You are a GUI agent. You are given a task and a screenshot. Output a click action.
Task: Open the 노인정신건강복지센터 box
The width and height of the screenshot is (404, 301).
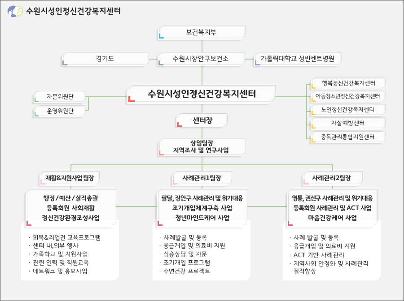[x=348, y=110]
